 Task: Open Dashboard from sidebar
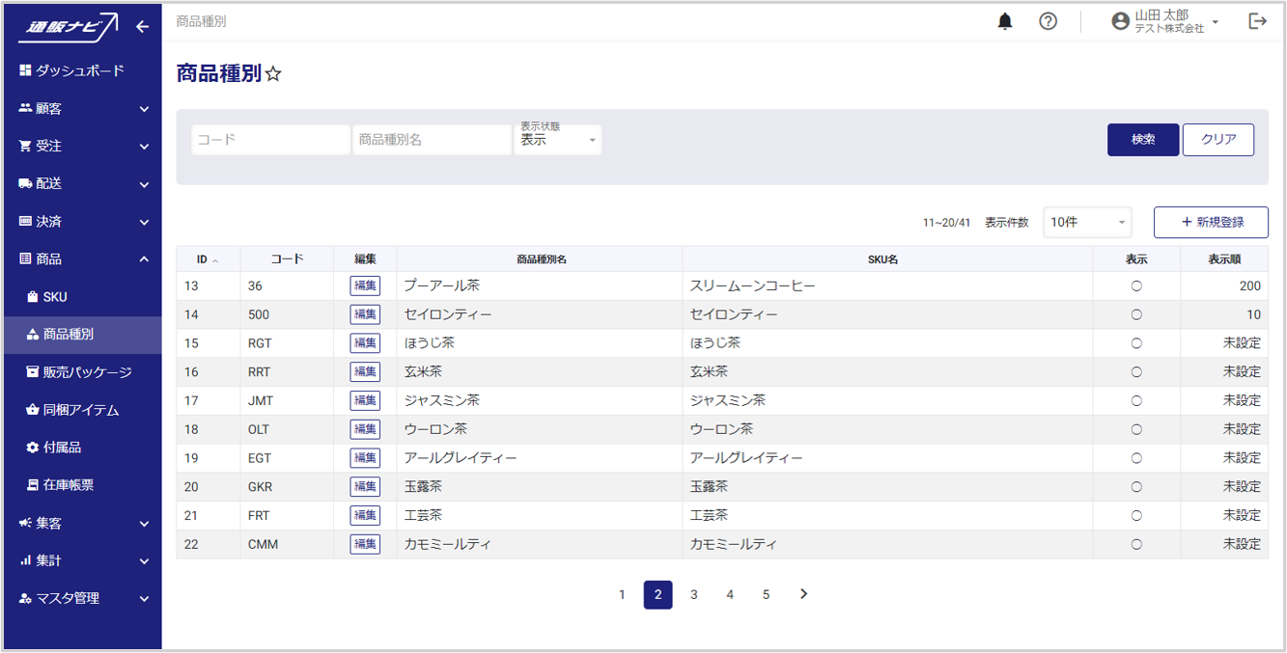click(x=80, y=70)
